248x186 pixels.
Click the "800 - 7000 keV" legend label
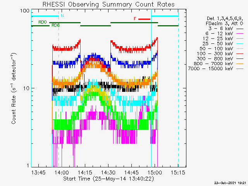point(214,64)
